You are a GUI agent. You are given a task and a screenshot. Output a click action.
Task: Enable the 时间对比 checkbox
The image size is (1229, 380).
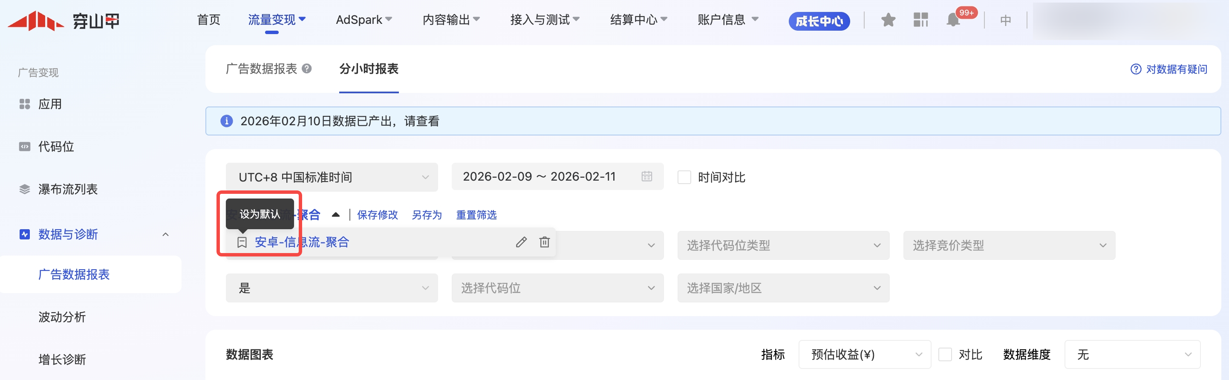tap(684, 177)
